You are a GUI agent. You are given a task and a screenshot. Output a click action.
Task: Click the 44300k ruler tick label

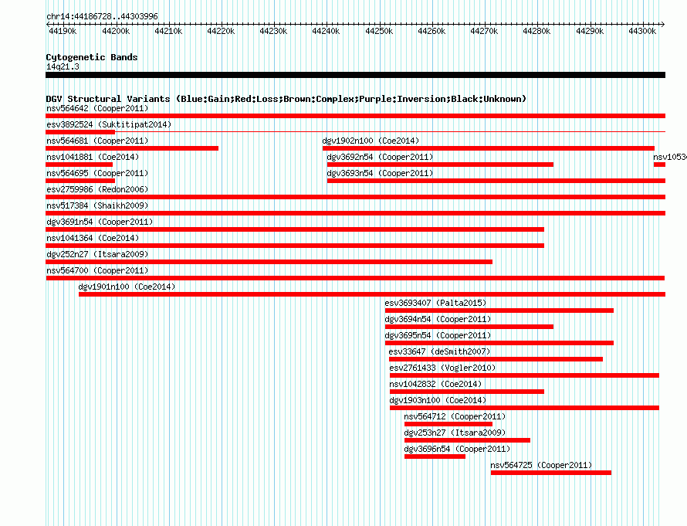tap(642, 31)
